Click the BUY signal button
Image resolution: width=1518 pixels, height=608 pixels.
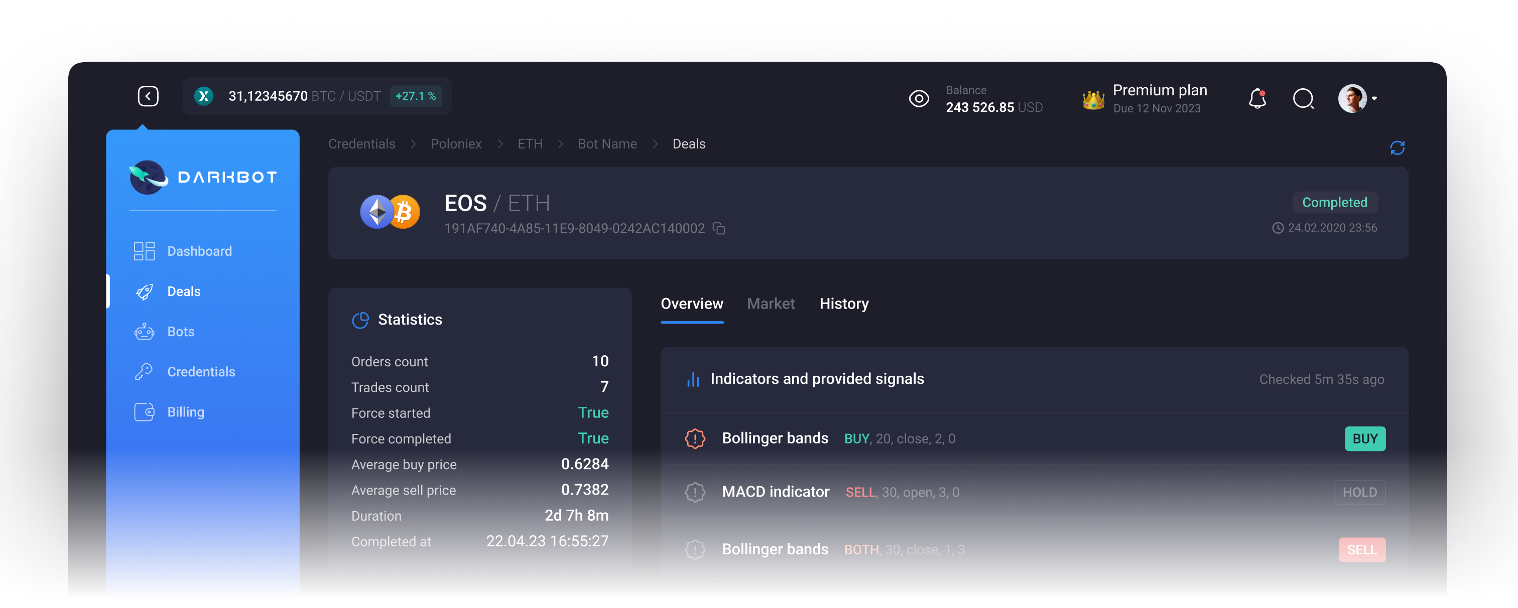click(x=1365, y=438)
